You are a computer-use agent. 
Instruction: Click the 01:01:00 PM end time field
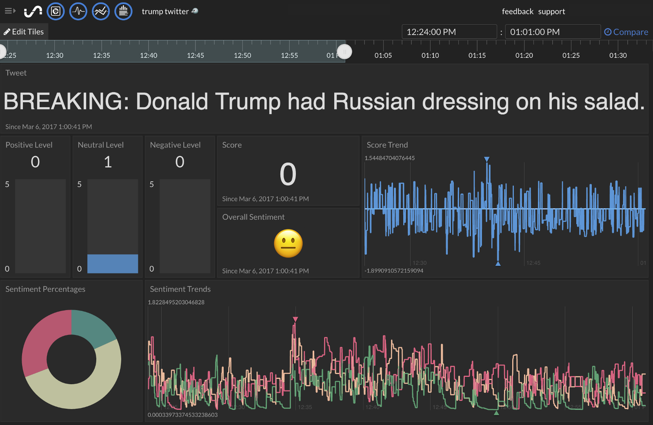(553, 32)
